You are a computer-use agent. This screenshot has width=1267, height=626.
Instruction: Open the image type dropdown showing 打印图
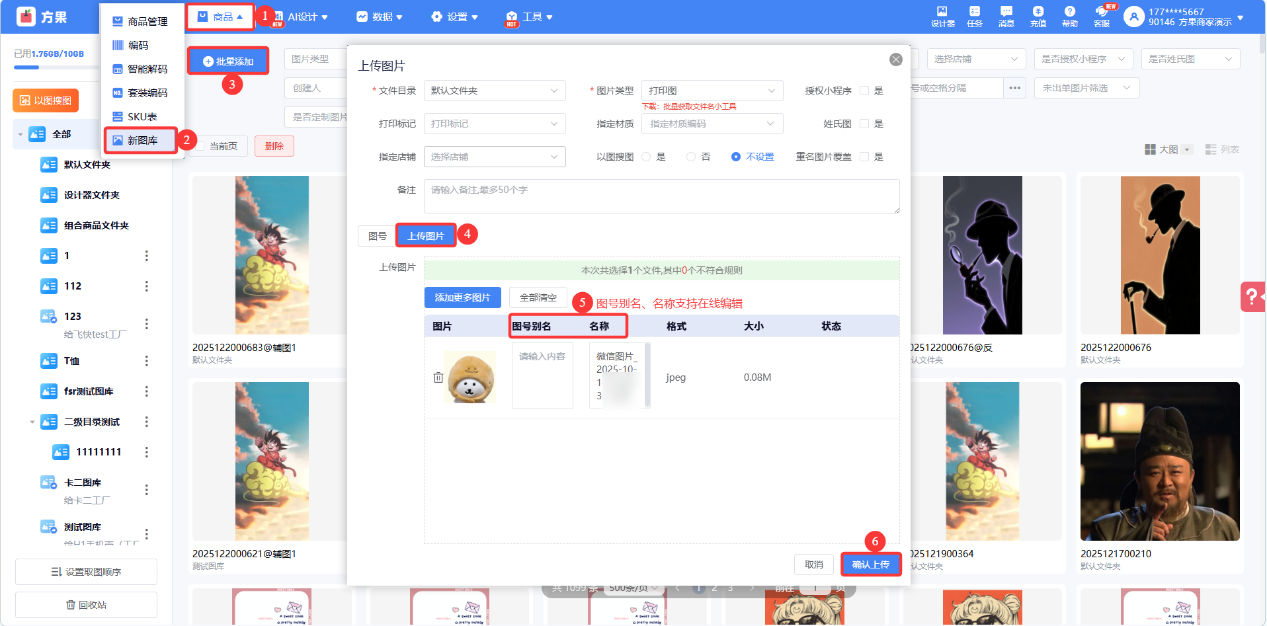(712, 91)
